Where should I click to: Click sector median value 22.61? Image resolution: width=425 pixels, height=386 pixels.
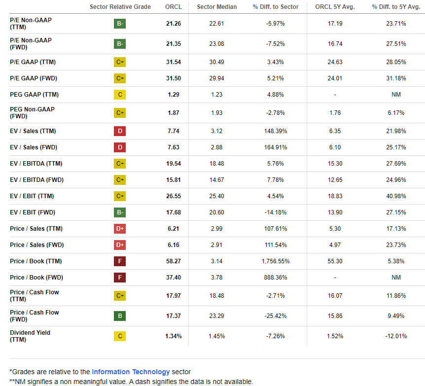click(216, 24)
